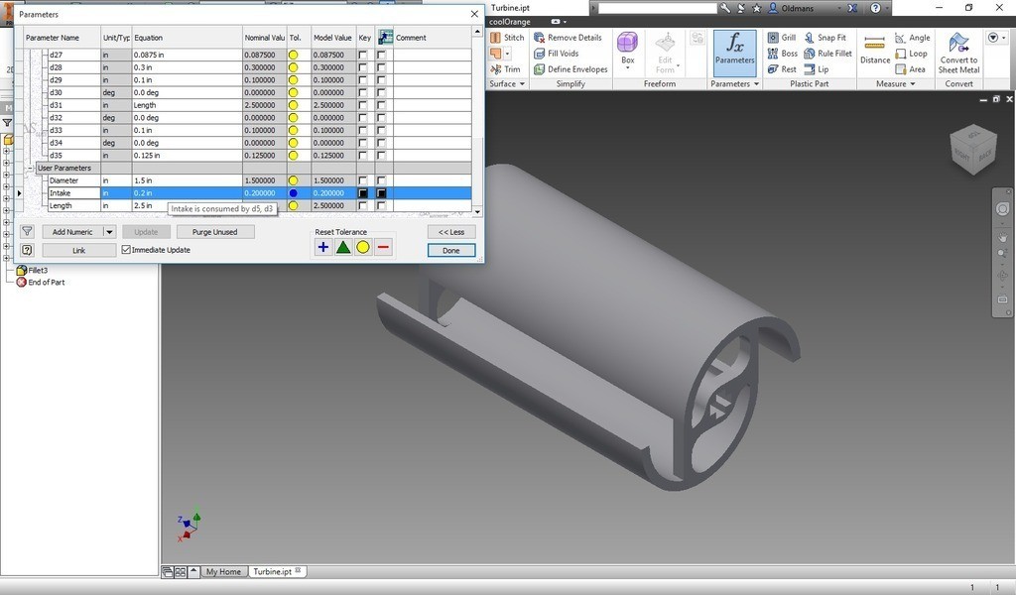Click the yellow circle Reset Tolerance button
This screenshot has width=1016, height=595.
(x=363, y=247)
